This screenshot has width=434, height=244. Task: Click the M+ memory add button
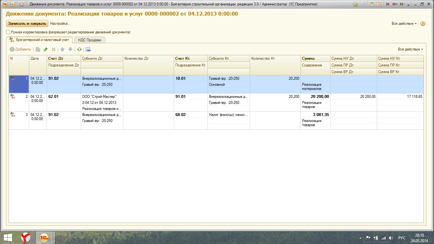(395, 4)
